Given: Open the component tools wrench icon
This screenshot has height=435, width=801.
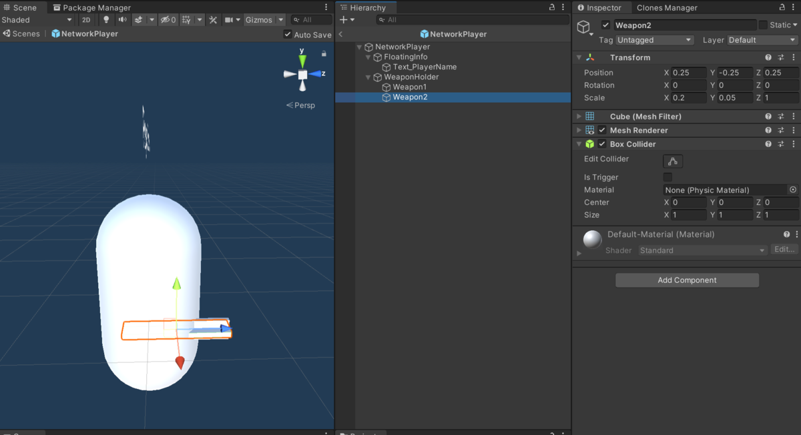Looking at the screenshot, I should pyautogui.click(x=213, y=20).
